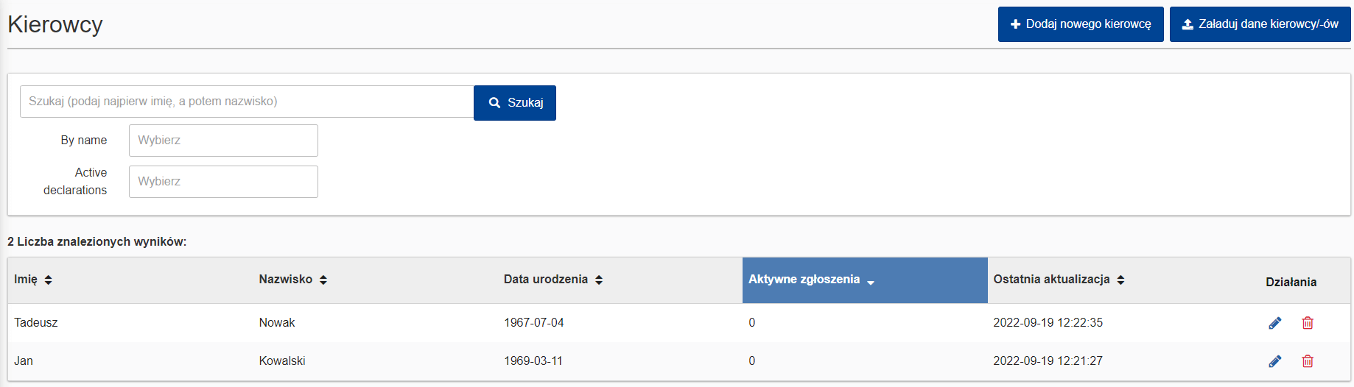
Task: Click the Nazwisko header label
Action: tap(286, 280)
